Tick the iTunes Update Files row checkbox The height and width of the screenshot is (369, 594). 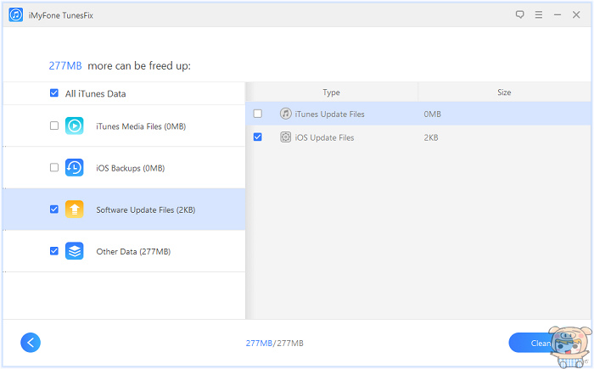(x=258, y=114)
